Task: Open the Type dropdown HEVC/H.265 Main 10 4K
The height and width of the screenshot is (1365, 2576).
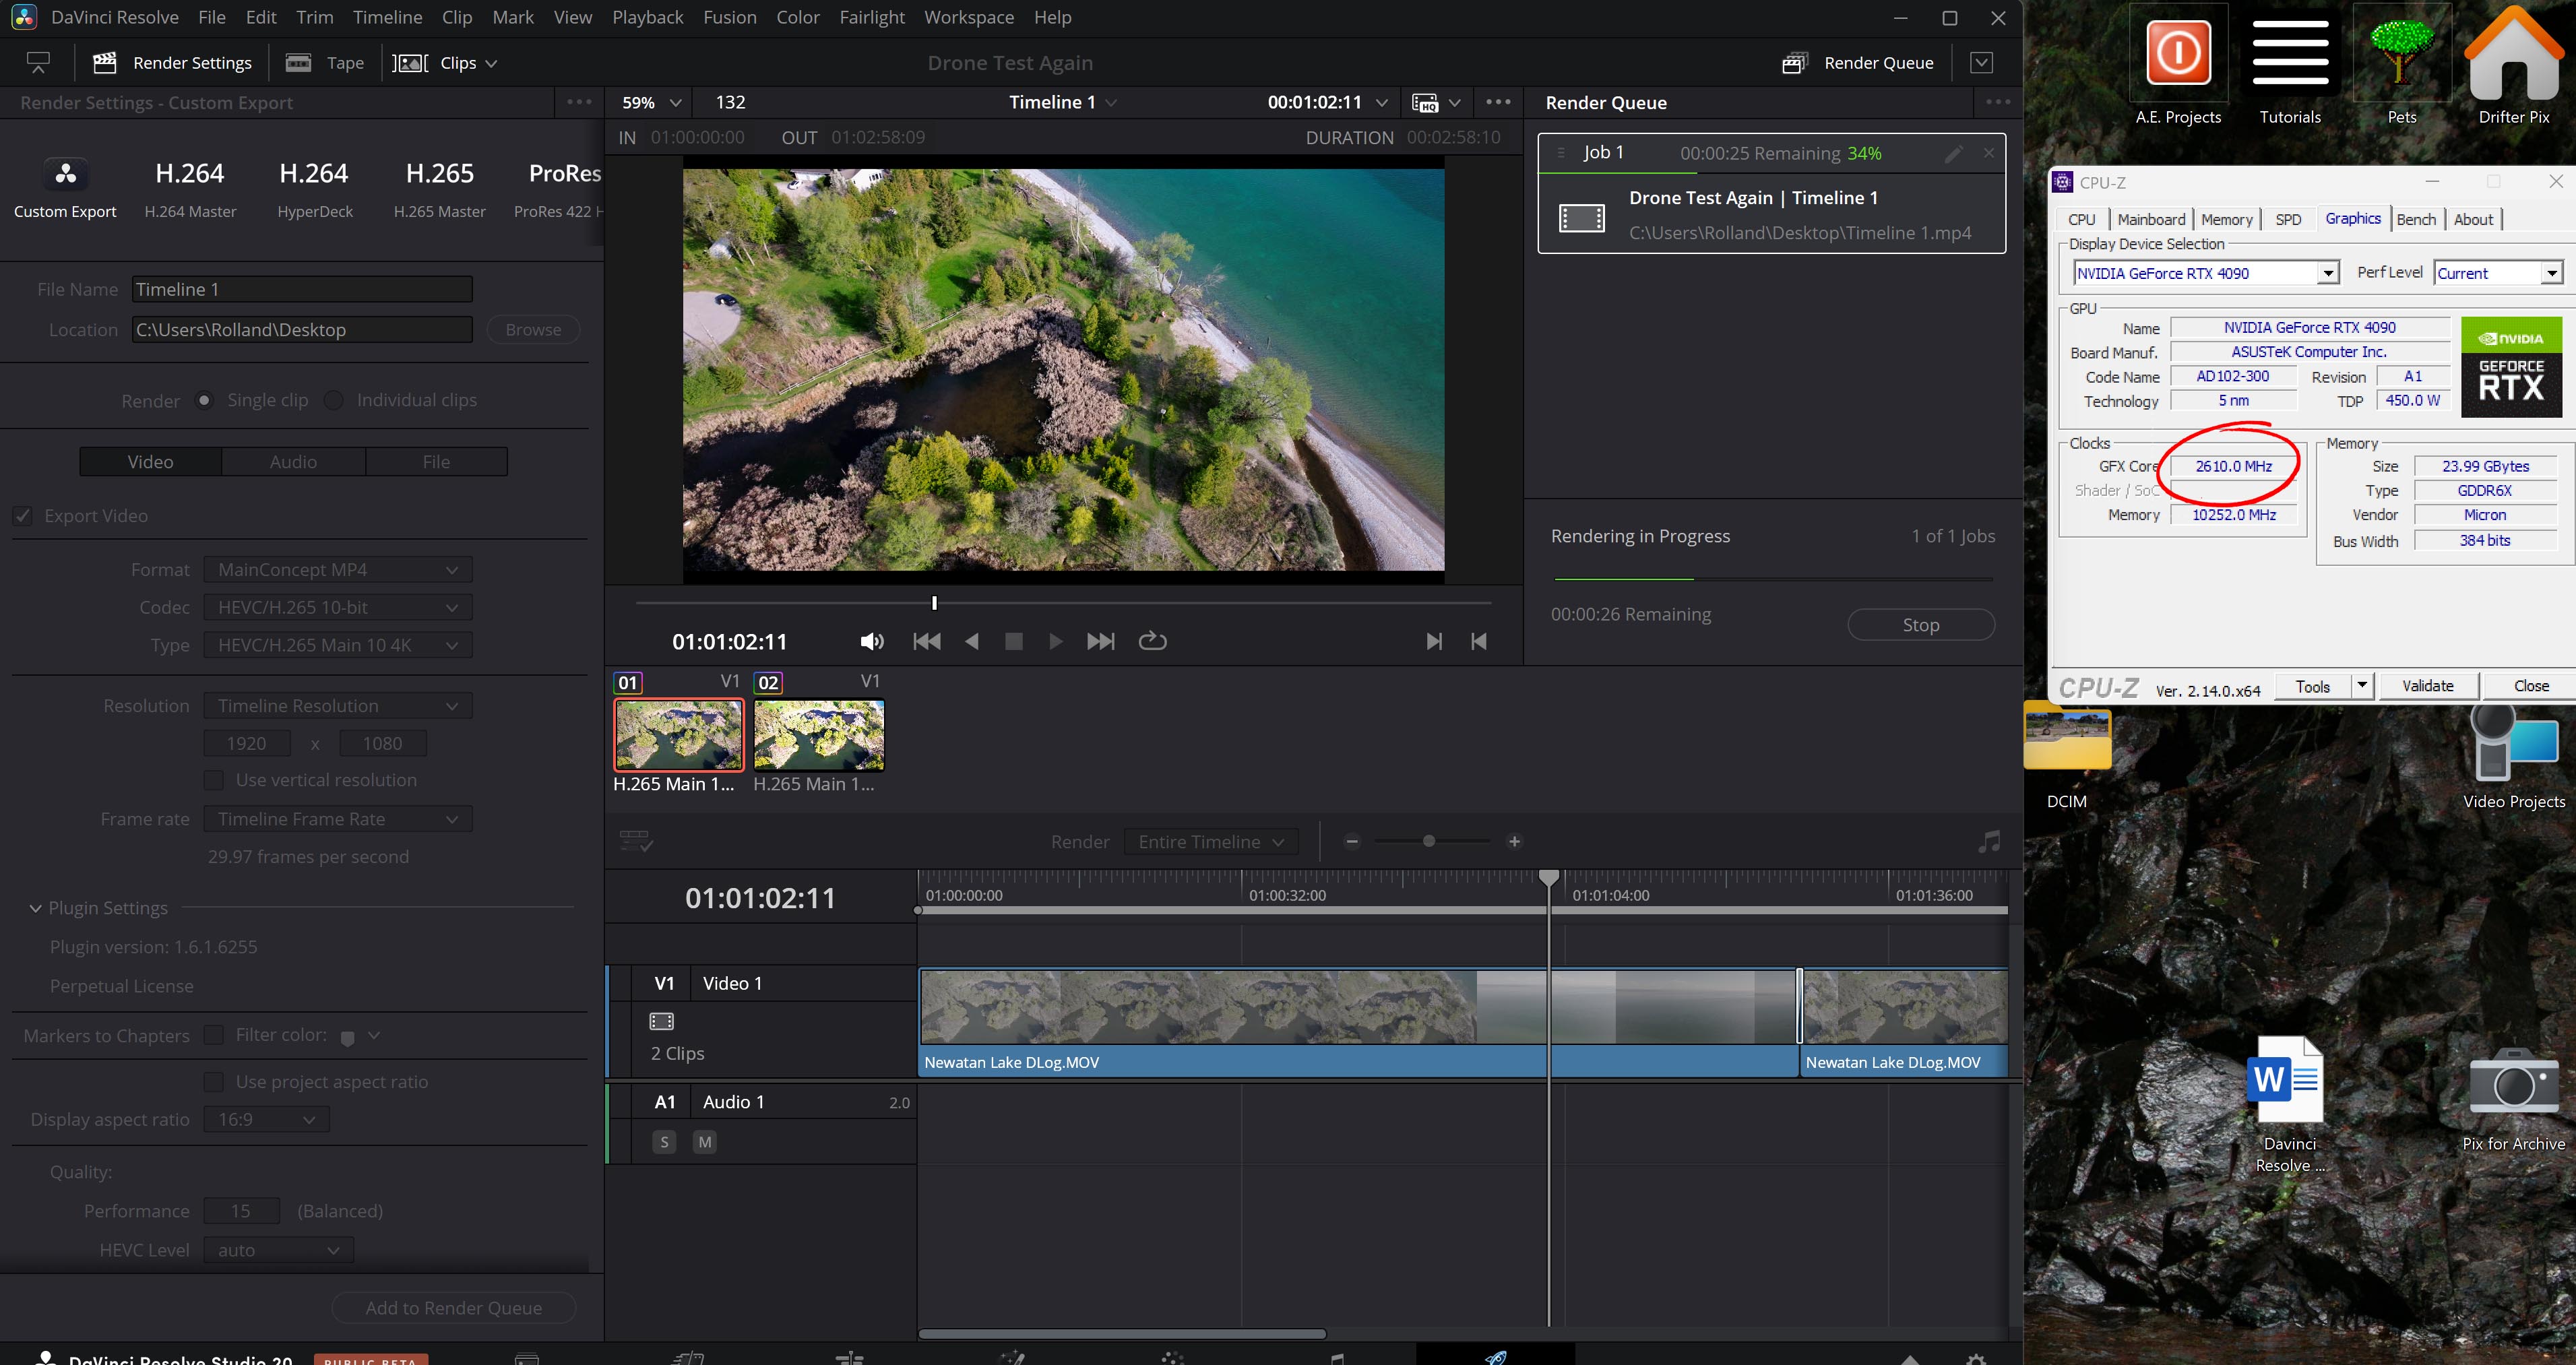Action: click(338, 645)
